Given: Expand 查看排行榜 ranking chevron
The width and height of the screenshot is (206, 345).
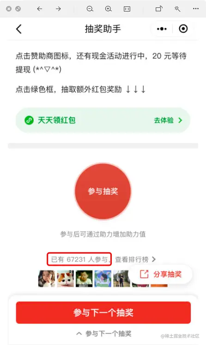Looking at the screenshot, I should (x=154, y=259).
